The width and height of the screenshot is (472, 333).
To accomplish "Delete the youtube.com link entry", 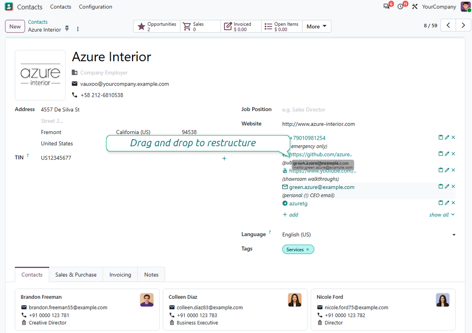I will [x=453, y=170].
